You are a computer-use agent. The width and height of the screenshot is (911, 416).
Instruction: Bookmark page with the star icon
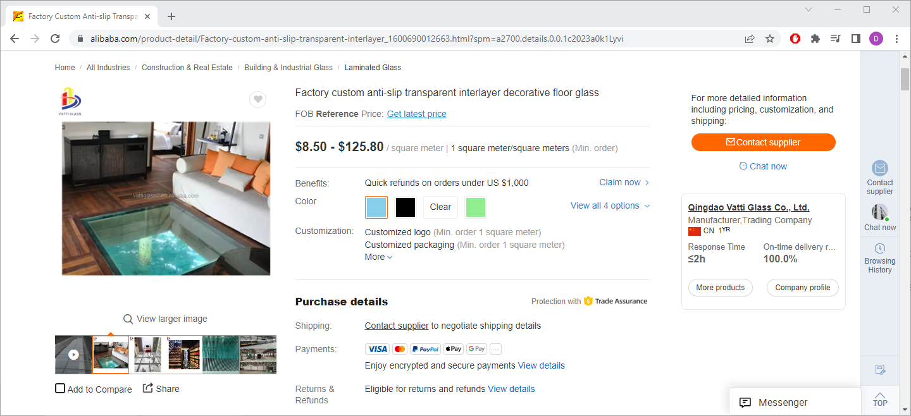click(x=770, y=39)
